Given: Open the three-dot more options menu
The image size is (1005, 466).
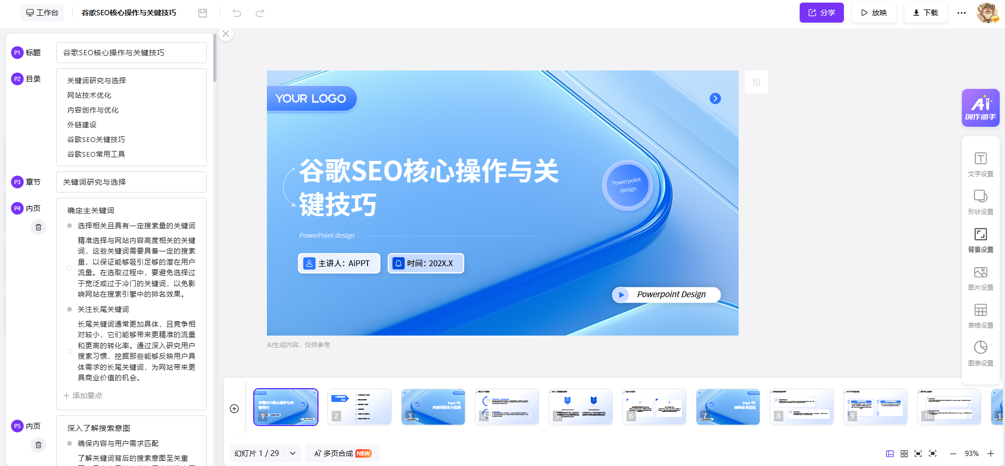Looking at the screenshot, I should coord(961,13).
